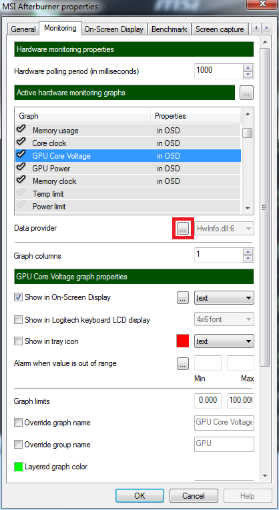279x510 pixels.
Task: Open Alarm out of range ellipsis button
Action: click(x=183, y=364)
